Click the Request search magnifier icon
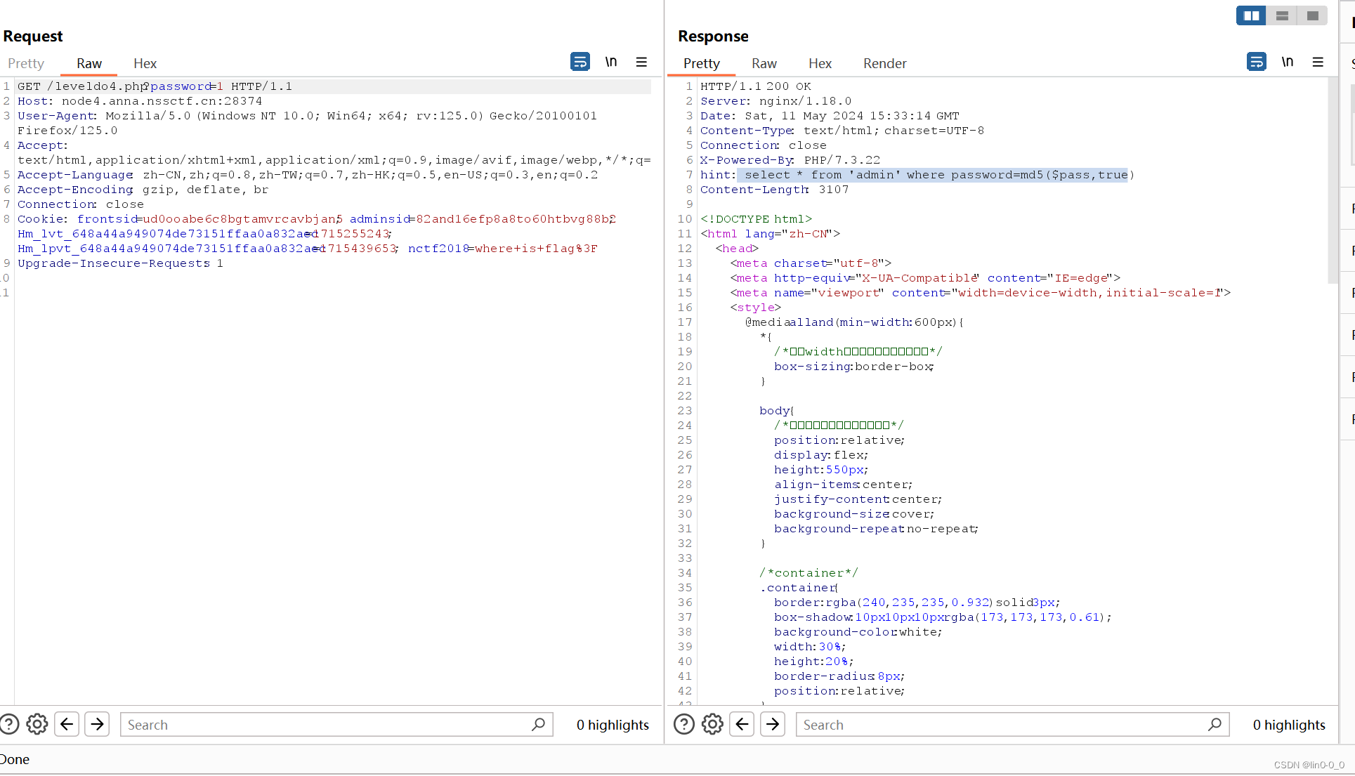The width and height of the screenshot is (1355, 776). (538, 724)
